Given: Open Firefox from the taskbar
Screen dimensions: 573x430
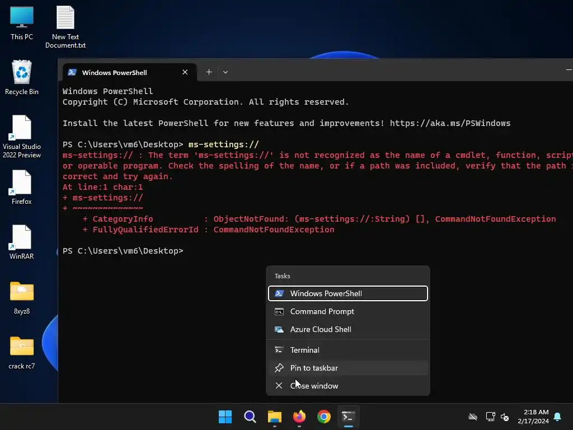Looking at the screenshot, I should [x=299, y=417].
